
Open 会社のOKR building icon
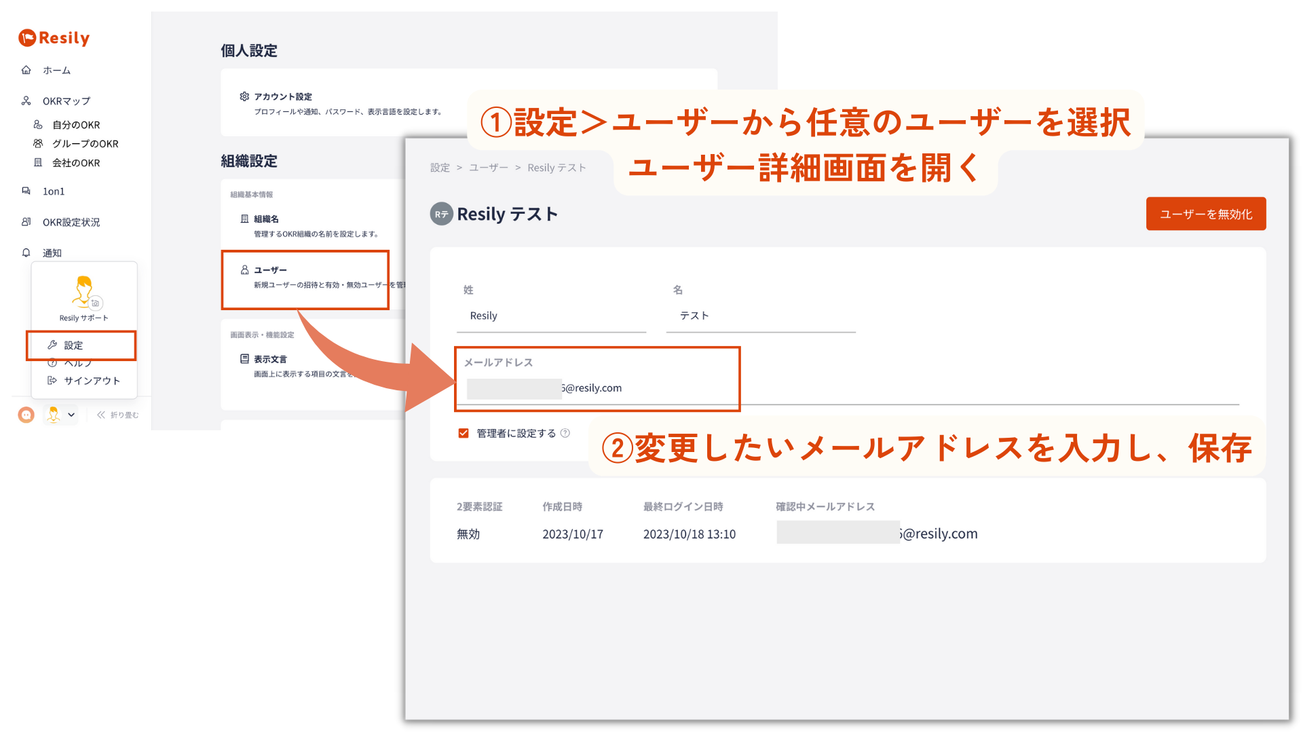click(39, 163)
